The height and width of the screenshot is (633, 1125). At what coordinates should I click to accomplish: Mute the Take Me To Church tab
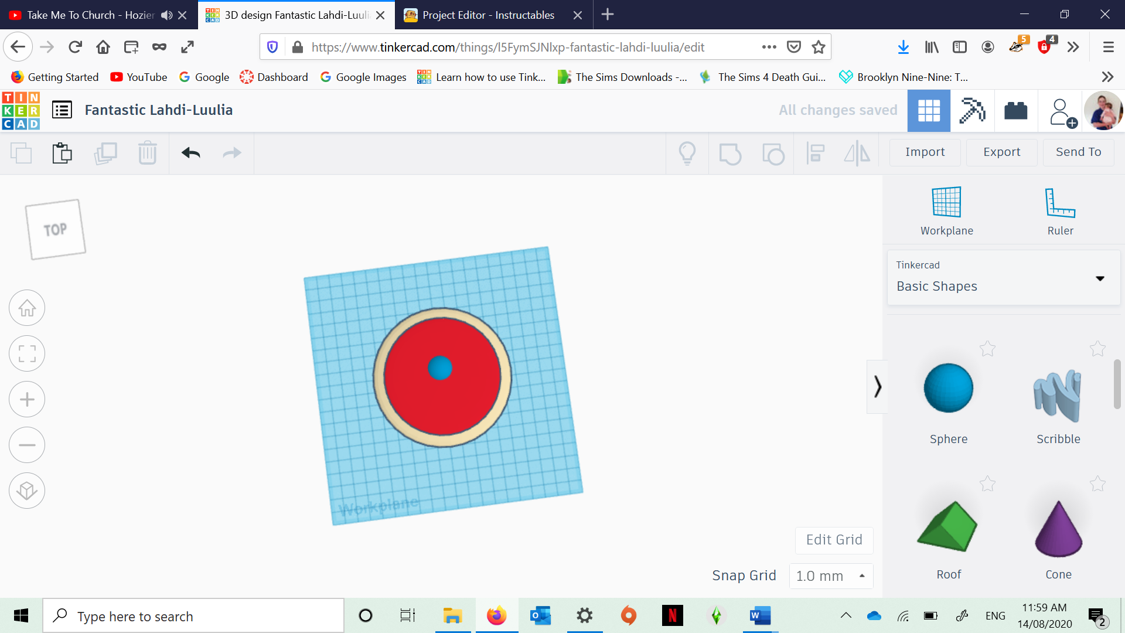167,15
